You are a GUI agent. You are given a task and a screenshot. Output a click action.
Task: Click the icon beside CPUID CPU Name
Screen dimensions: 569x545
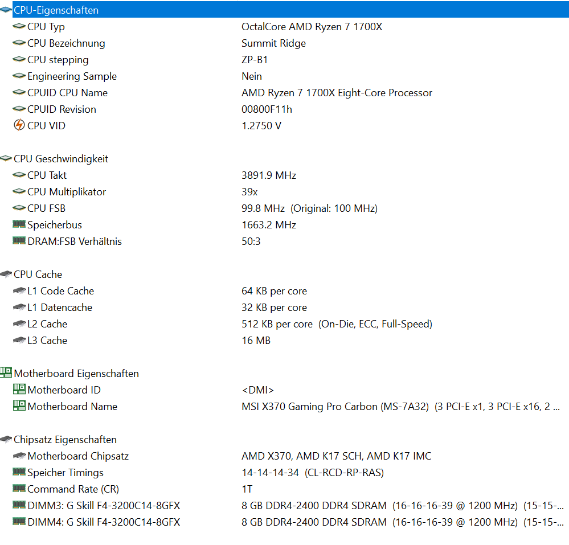pos(19,92)
